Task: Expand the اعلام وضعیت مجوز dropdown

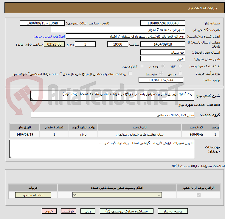Action: tap(117, 195)
